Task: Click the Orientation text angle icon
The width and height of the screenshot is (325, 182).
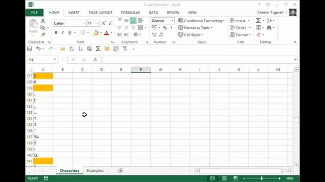Action: [136, 34]
